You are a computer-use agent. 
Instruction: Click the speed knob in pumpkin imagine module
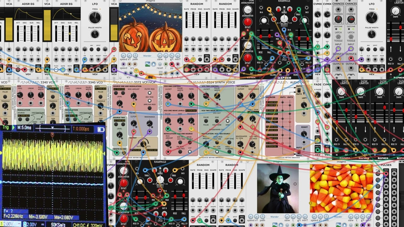coord(123,55)
